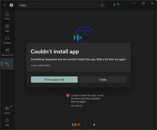The width and height of the screenshot is (157, 130).
Task: Click the red error icon
Action: coord(68,95)
